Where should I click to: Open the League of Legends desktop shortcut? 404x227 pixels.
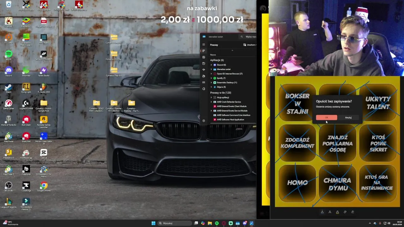pyautogui.click(x=9, y=202)
